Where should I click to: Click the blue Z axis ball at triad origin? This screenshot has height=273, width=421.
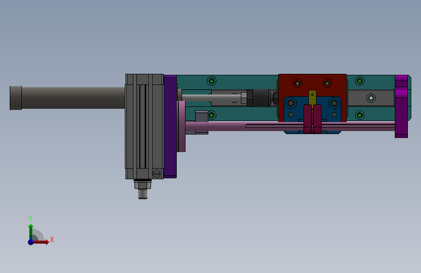(x=31, y=242)
